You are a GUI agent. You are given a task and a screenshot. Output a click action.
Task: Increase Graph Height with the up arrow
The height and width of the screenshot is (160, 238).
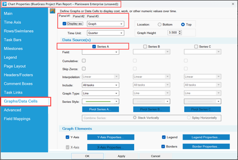tap(180, 31)
